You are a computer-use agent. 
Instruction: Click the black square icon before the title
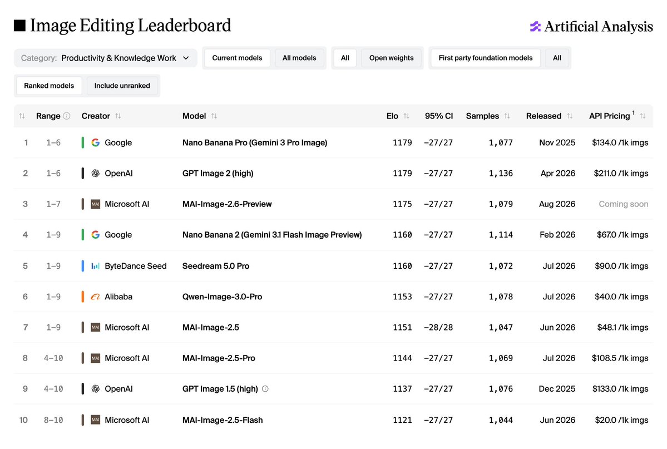pyautogui.click(x=19, y=26)
